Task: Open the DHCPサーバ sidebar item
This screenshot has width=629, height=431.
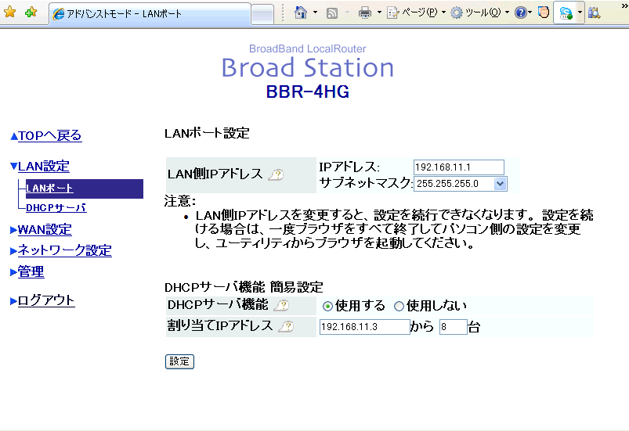Action: point(56,208)
